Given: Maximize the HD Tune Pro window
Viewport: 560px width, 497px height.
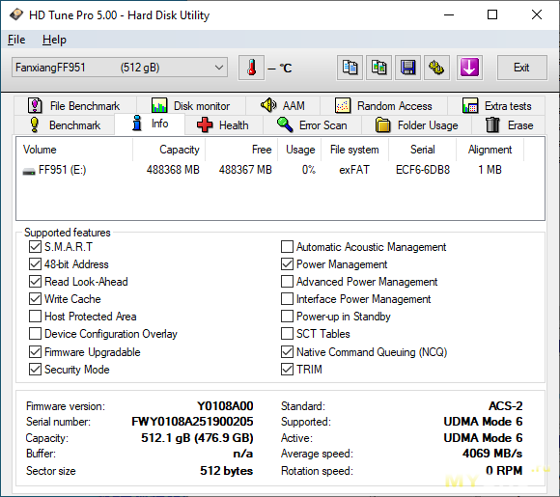Looking at the screenshot, I should (492, 15).
